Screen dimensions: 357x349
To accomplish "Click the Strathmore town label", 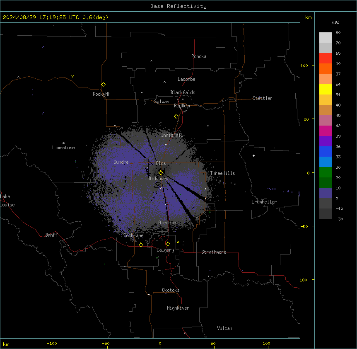I will 214,252.
